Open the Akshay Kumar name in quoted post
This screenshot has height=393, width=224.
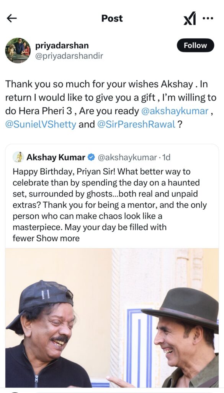[56, 157]
